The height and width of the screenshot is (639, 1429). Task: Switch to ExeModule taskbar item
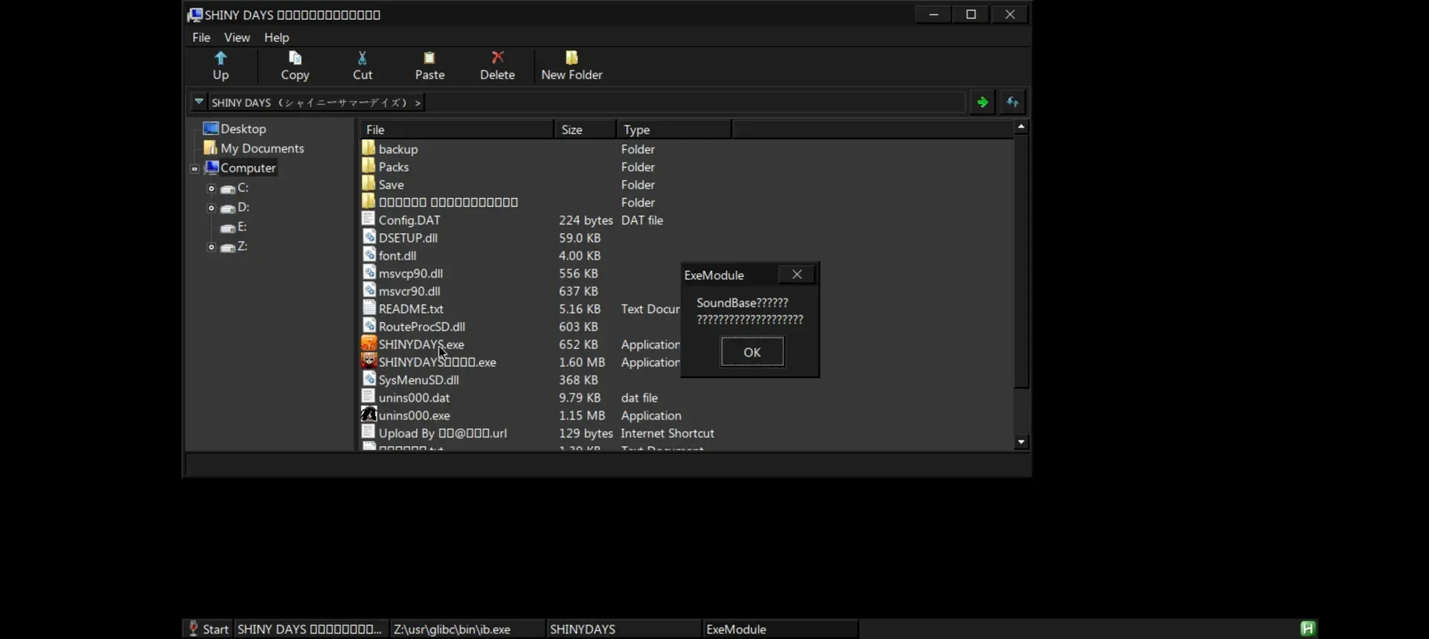point(779,629)
